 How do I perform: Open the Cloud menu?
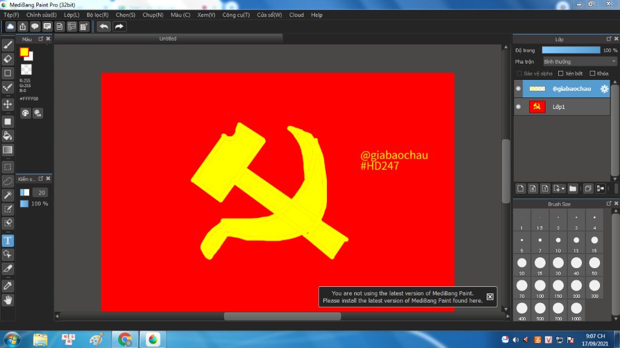coord(297,15)
